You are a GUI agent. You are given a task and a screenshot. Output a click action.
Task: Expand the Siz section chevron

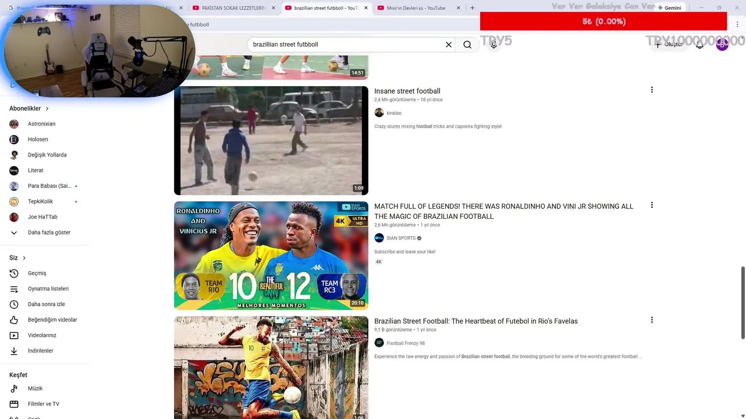click(x=24, y=258)
